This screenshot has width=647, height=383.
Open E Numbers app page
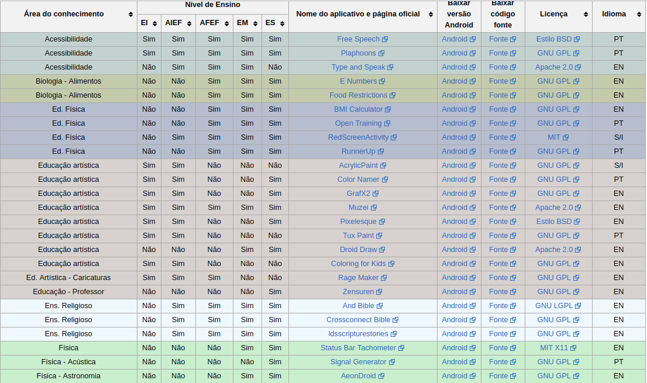[362, 81]
